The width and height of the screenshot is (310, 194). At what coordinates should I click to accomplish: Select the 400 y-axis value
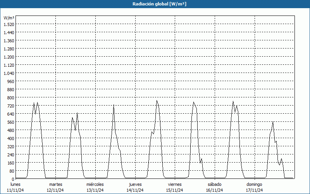pyautogui.click(x=11, y=139)
